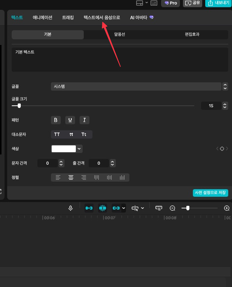
Task: Click the Pro upgrade button
Action: (x=171, y=3)
